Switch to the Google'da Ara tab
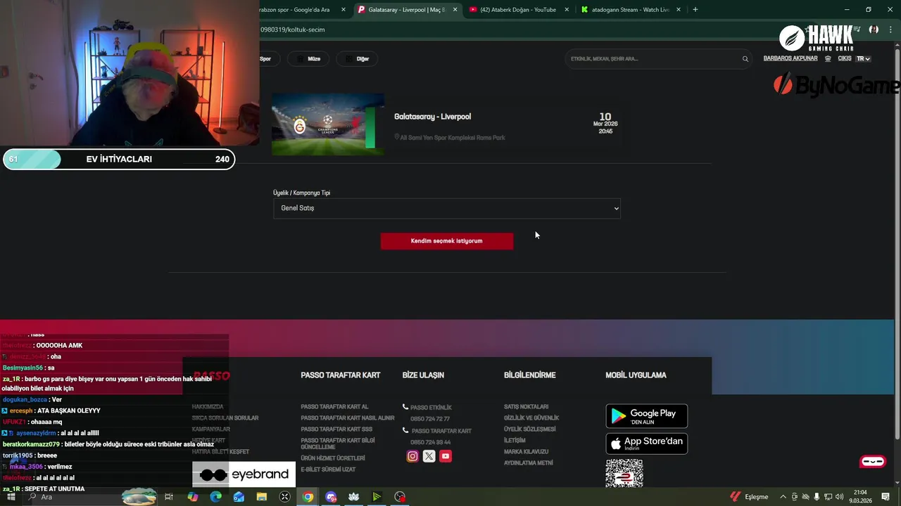901x506 pixels. tap(296, 10)
